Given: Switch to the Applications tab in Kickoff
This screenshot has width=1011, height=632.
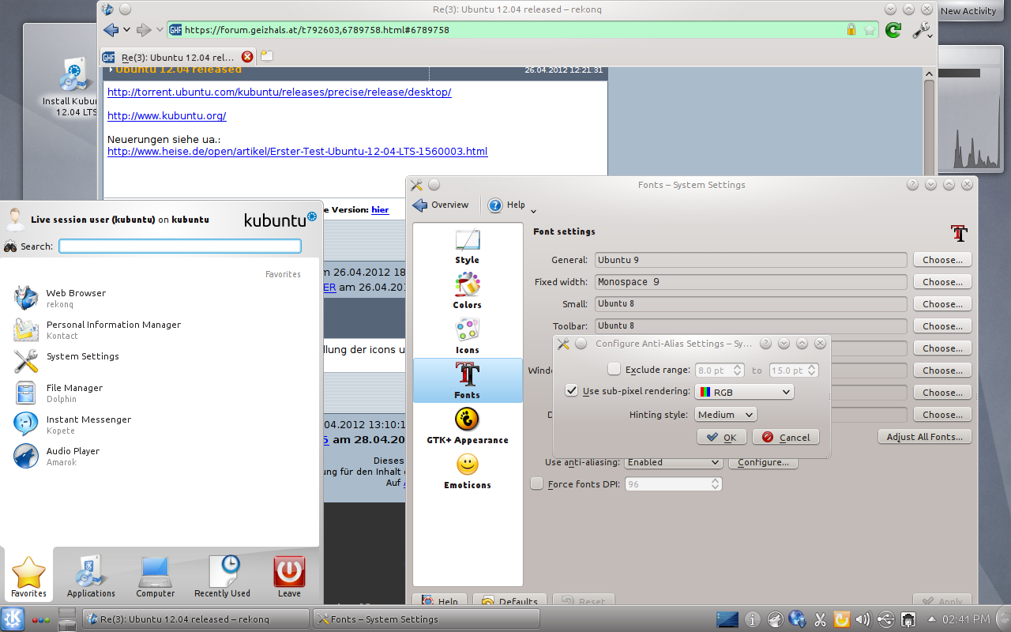Looking at the screenshot, I should 91,576.
